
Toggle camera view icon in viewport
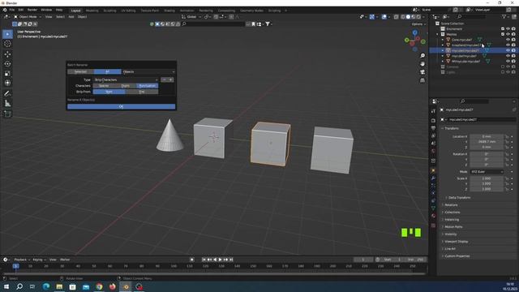[x=422, y=72]
